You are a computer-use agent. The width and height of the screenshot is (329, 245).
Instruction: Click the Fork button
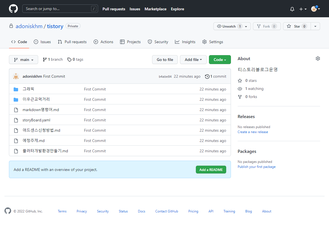[267, 26]
